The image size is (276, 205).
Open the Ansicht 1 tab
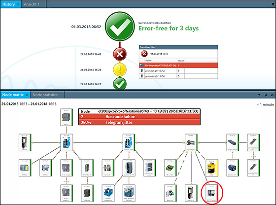coord(32,4)
